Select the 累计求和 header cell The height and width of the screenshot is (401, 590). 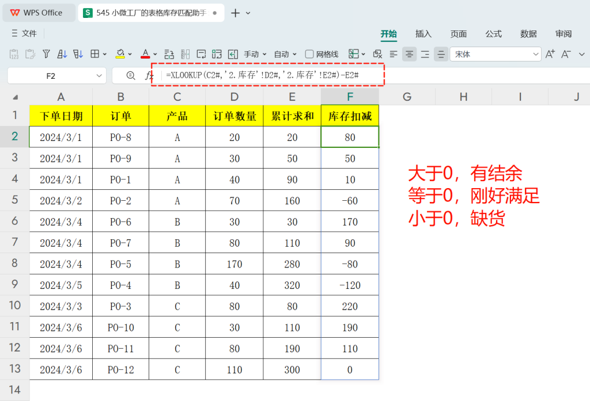click(292, 116)
